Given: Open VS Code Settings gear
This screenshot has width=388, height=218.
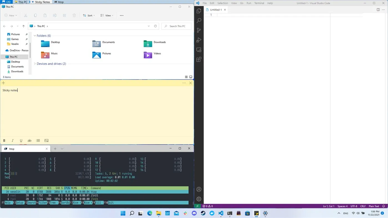Looking at the screenshot, I should [199, 199].
